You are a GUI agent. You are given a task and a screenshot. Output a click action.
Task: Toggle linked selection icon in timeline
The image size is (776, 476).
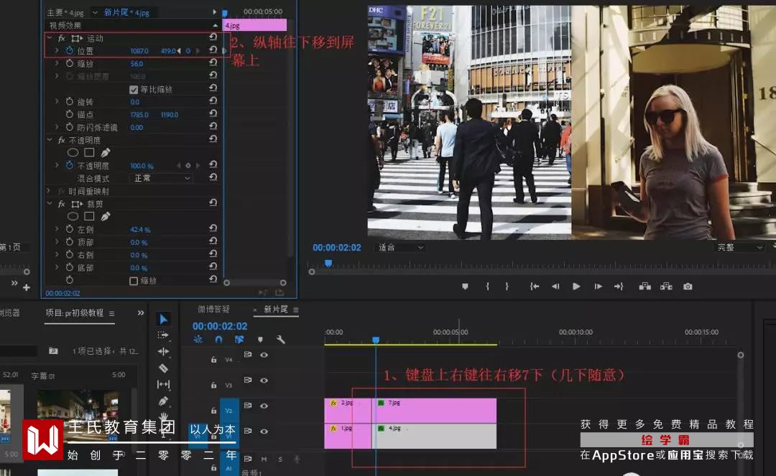(x=239, y=340)
